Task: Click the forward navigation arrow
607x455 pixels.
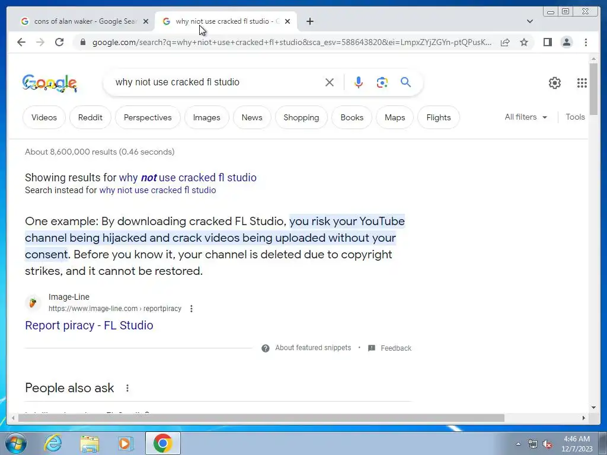Action: (40, 42)
